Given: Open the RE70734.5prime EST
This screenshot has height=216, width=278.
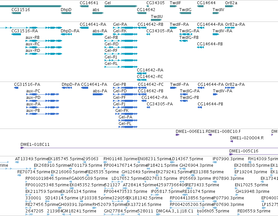Looking at the screenshot, I should [x=19, y=175].
